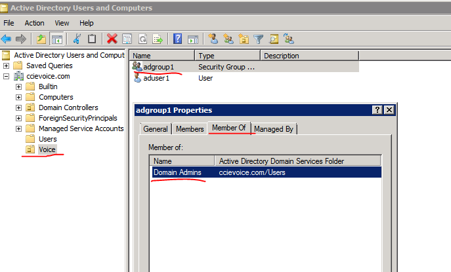Close the adgroup1 Properties dialog

click(x=389, y=109)
